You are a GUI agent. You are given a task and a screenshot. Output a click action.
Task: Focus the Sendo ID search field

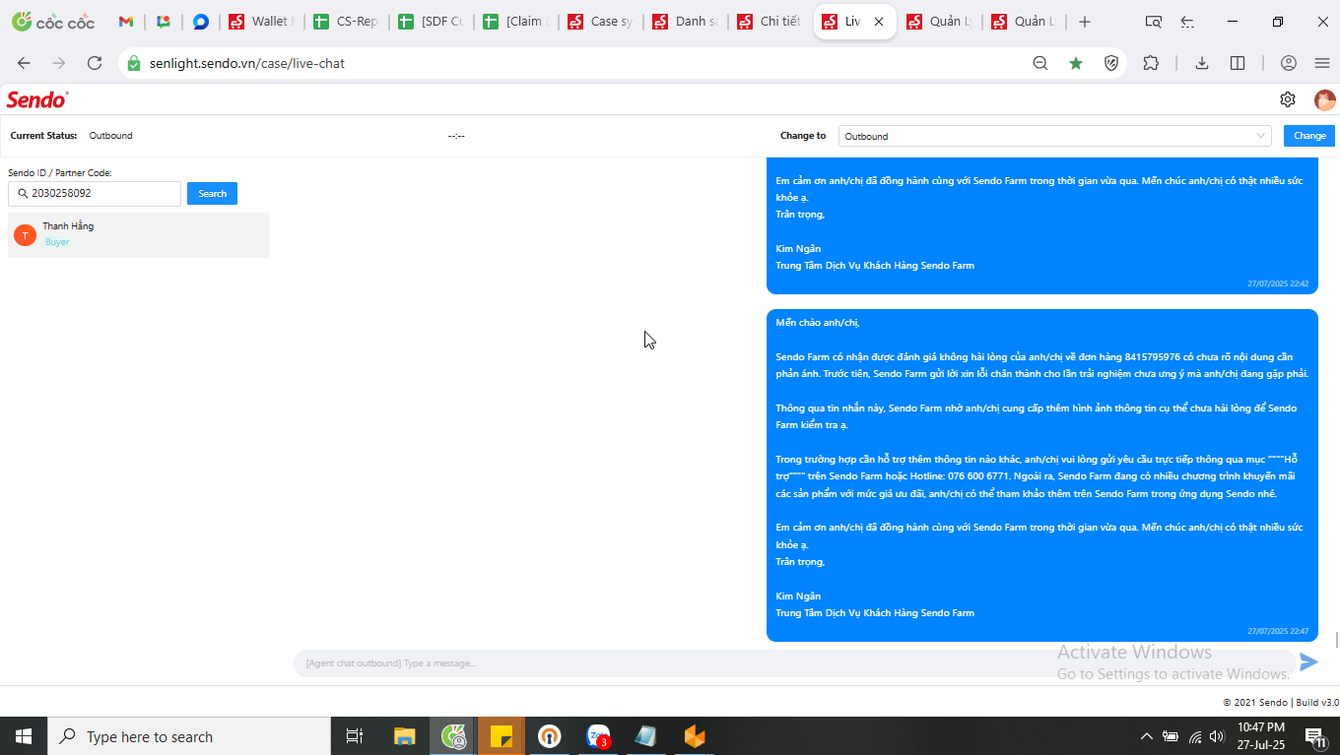pos(95,194)
